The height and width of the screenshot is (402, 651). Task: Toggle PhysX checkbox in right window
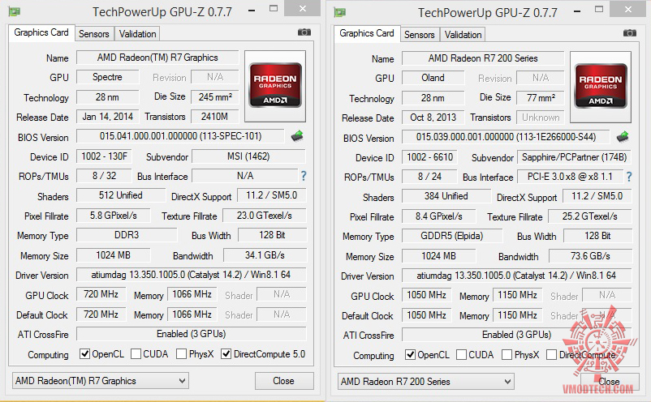click(507, 355)
